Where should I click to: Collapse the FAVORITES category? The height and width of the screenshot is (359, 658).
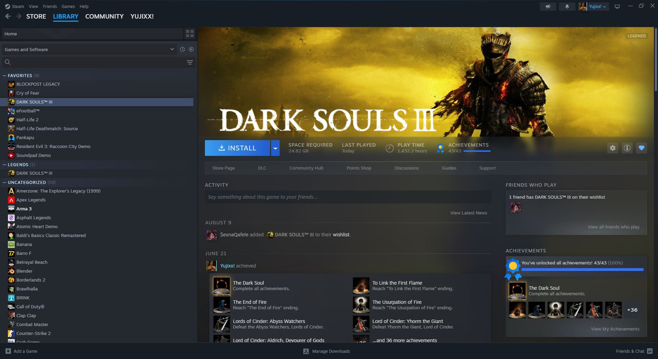coord(5,75)
